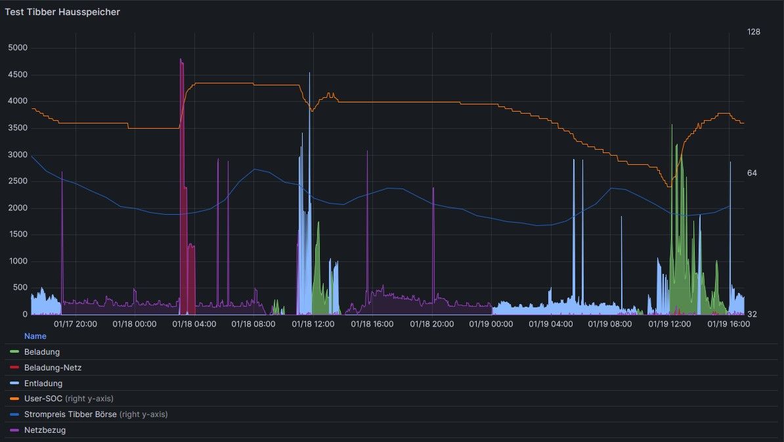The height and width of the screenshot is (442, 784).
Task: Sort legend by the Name header
Action: 35,336
